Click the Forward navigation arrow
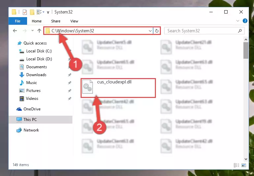This screenshot has height=176, width=254. (x=25, y=31)
